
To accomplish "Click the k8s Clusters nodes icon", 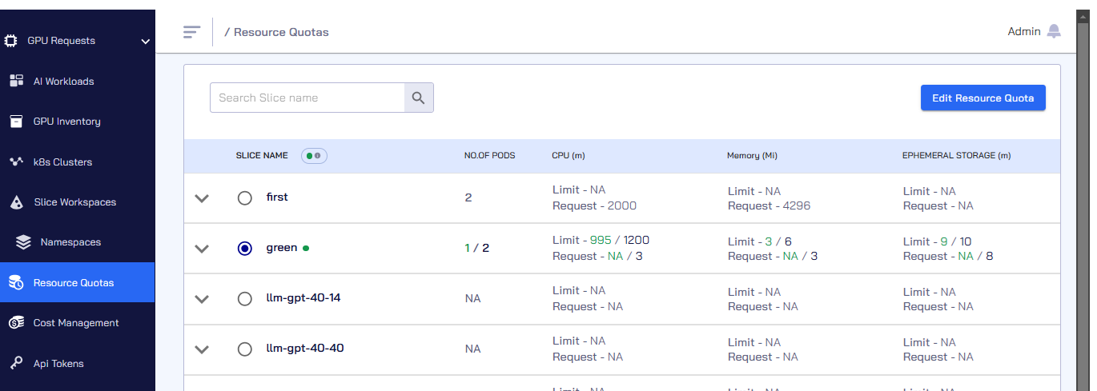I will pyautogui.click(x=16, y=162).
